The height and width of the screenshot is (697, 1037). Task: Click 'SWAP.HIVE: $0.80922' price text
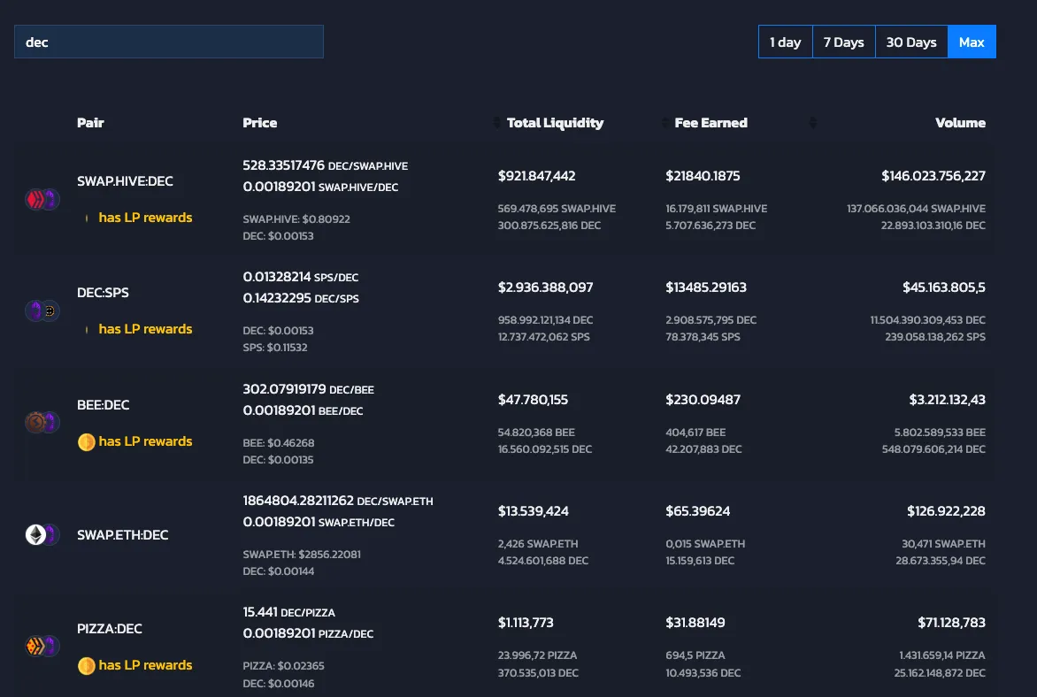(296, 218)
